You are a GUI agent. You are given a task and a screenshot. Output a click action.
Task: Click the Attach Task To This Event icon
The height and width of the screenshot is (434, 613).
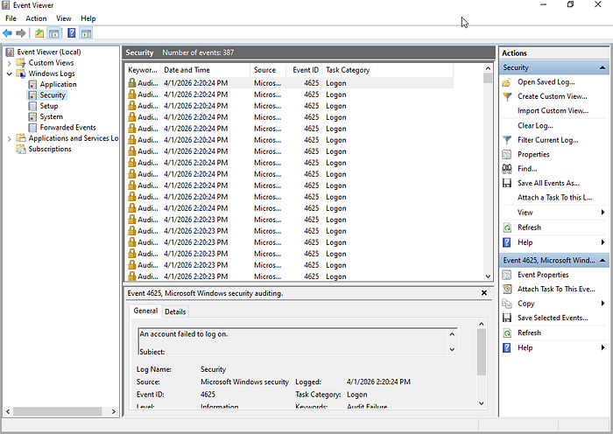[x=507, y=289]
